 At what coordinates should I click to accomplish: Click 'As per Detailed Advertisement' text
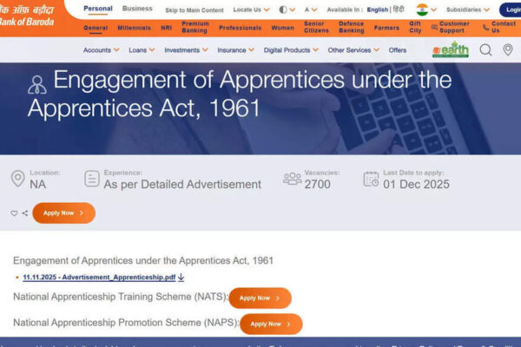click(182, 184)
